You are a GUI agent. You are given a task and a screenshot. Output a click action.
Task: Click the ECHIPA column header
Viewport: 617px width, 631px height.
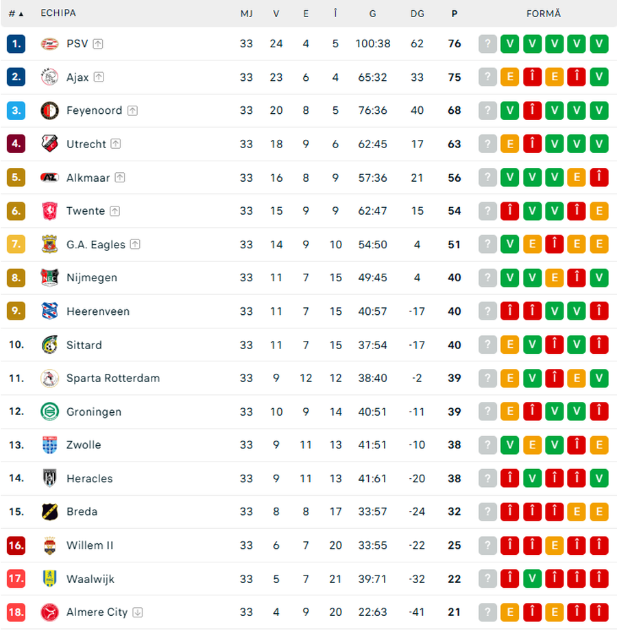point(58,13)
